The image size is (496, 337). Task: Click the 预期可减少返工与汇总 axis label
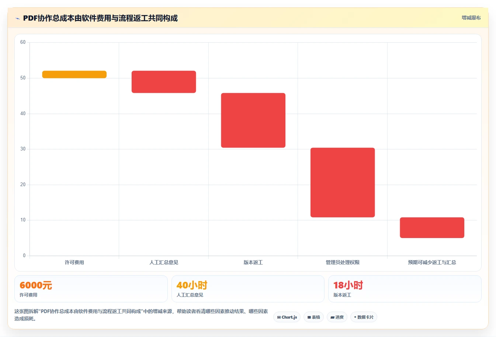coord(432,262)
